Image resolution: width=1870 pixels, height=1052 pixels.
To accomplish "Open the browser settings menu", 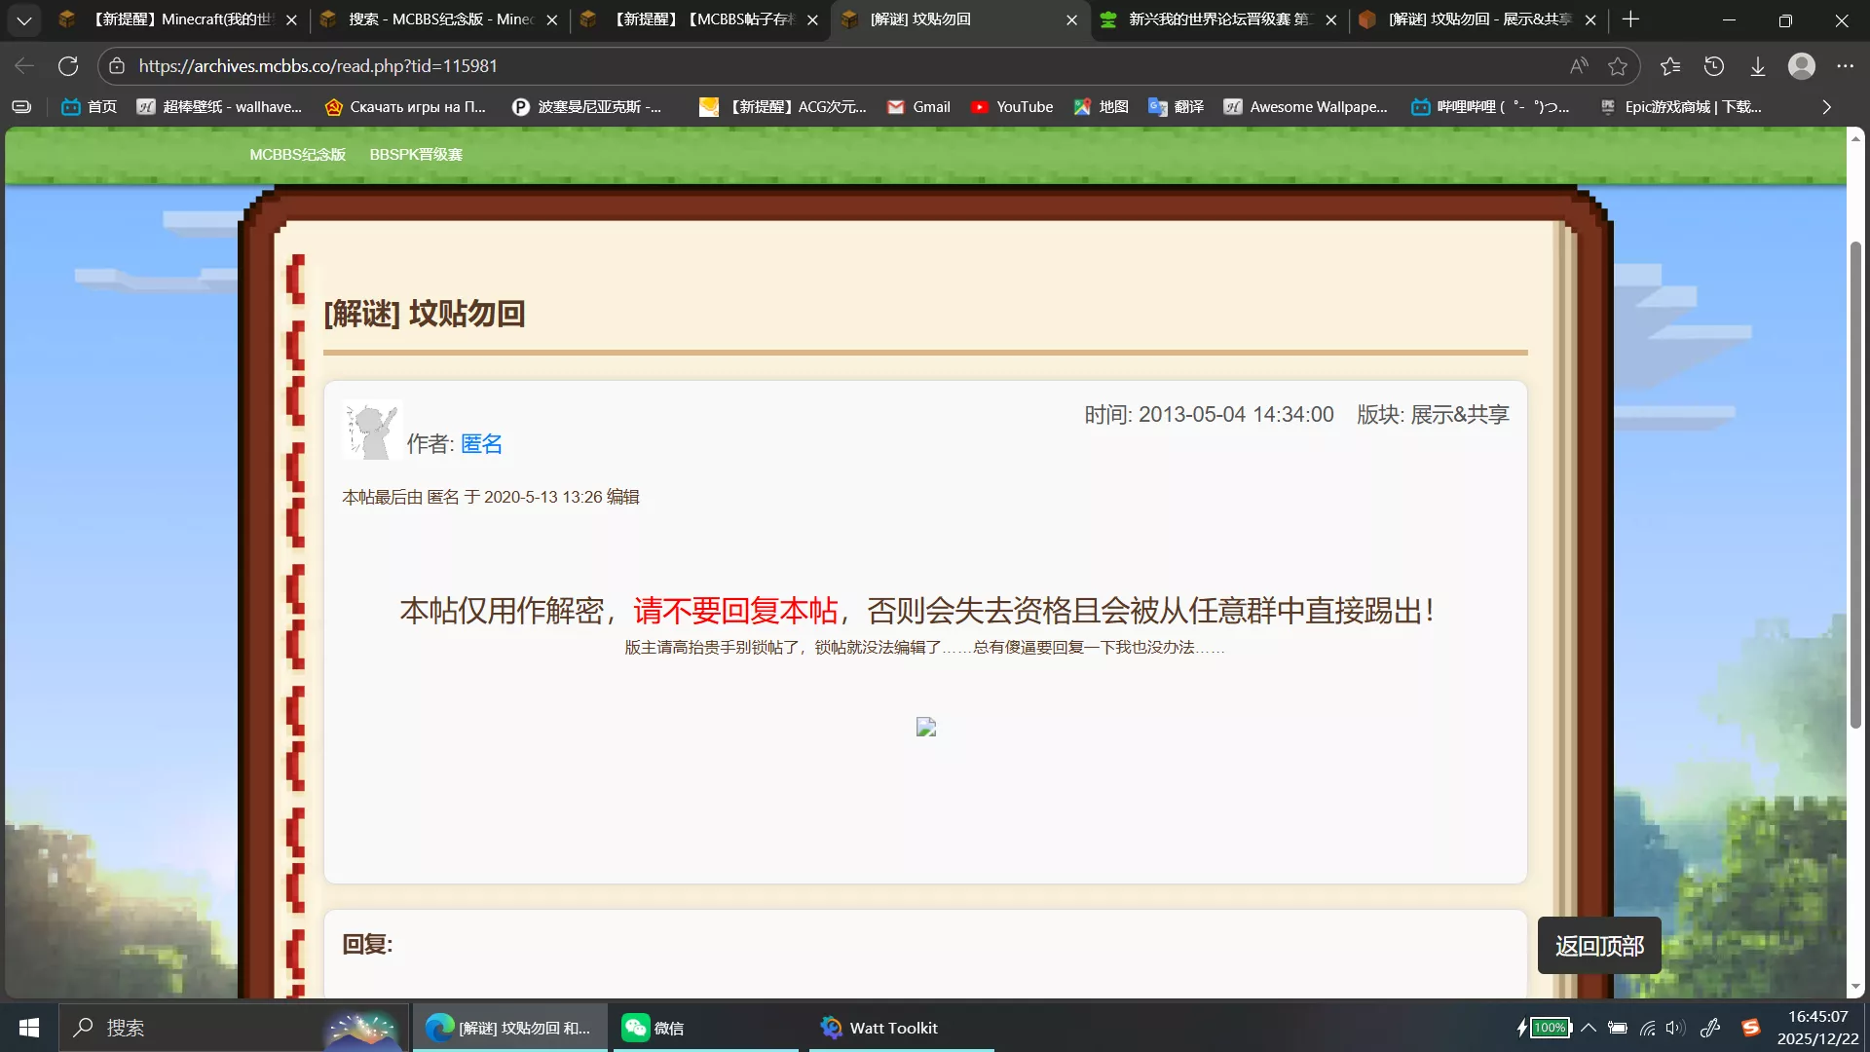I will (1847, 65).
